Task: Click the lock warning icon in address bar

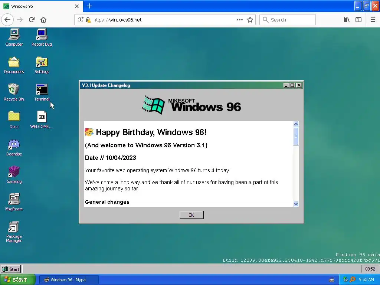Action: tap(88, 20)
